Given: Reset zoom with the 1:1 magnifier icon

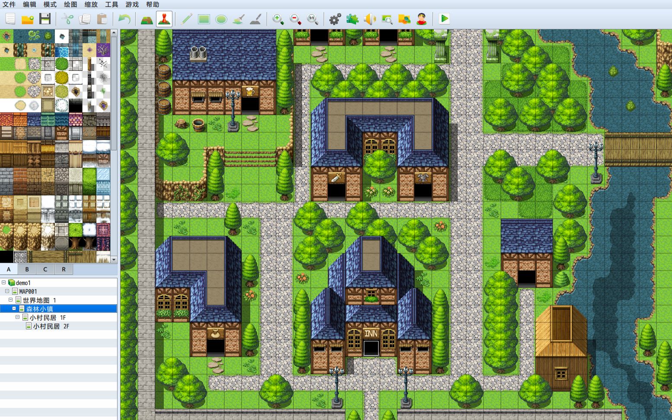Looking at the screenshot, I should pyautogui.click(x=313, y=19).
